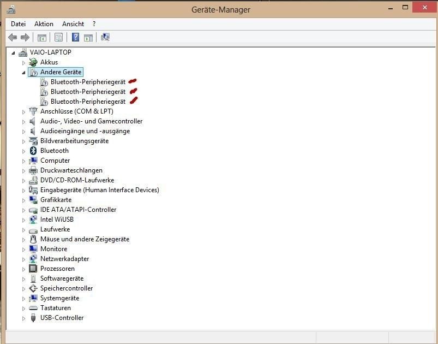Go back with the left arrow toolbar icon

coord(13,37)
